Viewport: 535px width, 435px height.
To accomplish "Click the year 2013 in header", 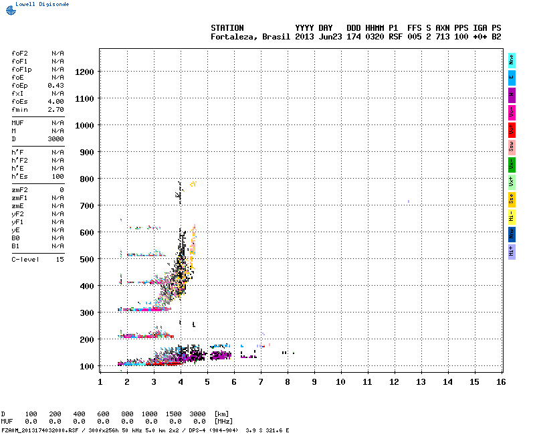I will pos(304,37).
